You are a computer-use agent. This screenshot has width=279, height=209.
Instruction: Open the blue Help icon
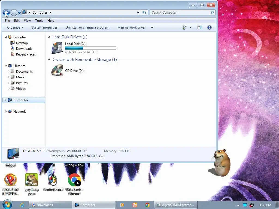point(210,27)
